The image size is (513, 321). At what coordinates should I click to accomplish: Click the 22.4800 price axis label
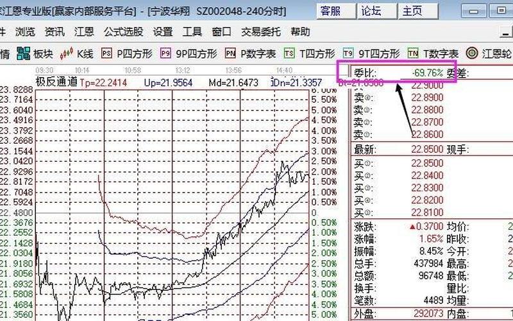point(17,212)
